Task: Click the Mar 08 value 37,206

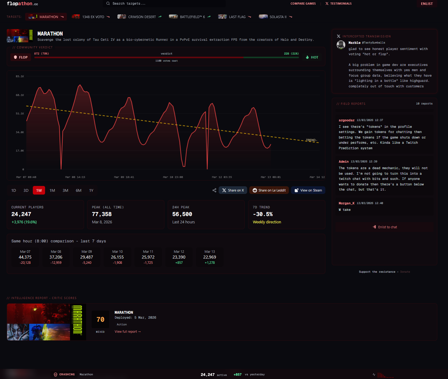Action: pyautogui.click(x=56, y=257)
